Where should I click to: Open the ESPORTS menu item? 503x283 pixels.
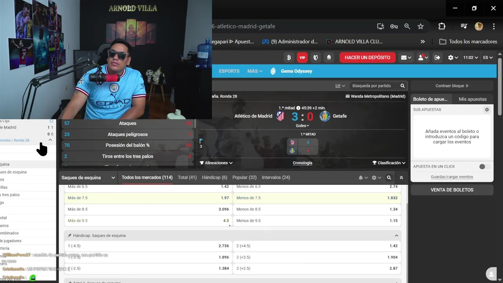[x=229, y=71]
